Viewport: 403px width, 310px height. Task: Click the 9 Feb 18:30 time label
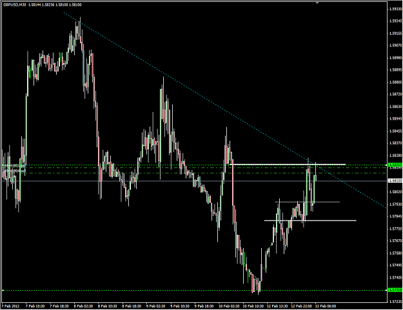[204, 306]
